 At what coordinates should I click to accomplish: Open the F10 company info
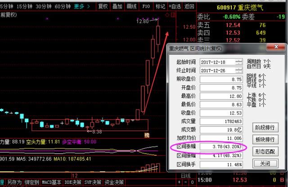(x=146, y=7)
